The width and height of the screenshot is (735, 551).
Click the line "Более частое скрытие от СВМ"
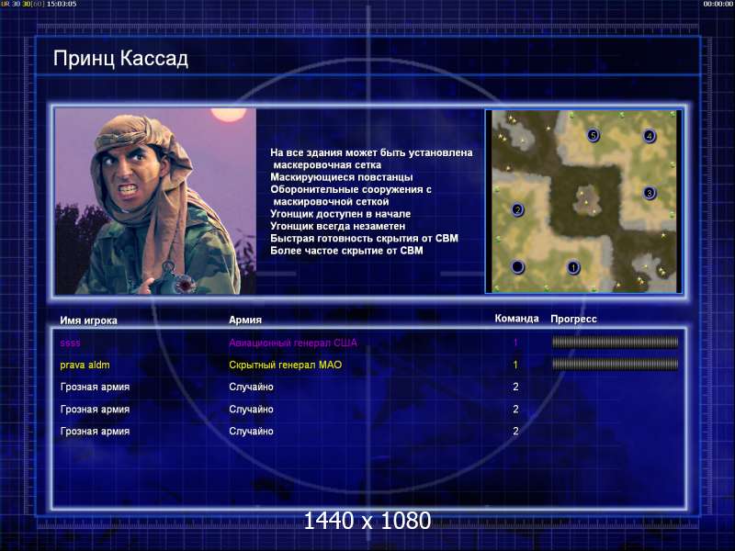346,251
